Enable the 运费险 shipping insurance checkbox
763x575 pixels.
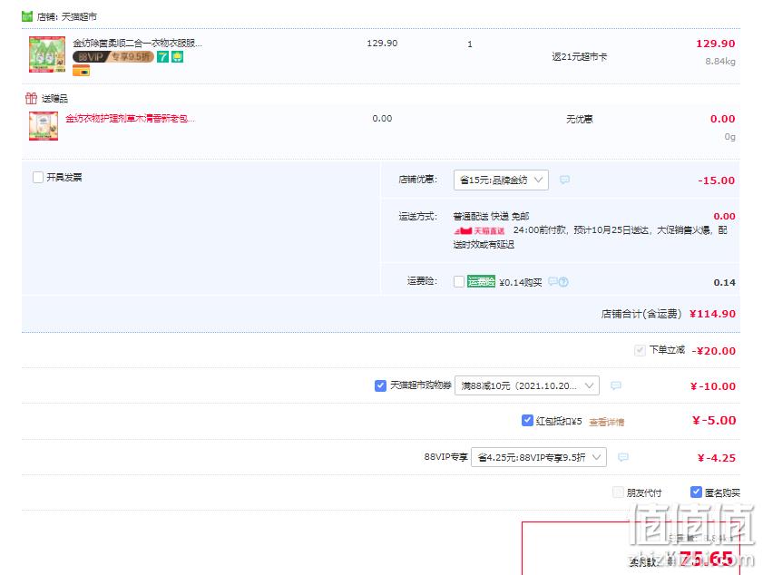pos(459,282)
